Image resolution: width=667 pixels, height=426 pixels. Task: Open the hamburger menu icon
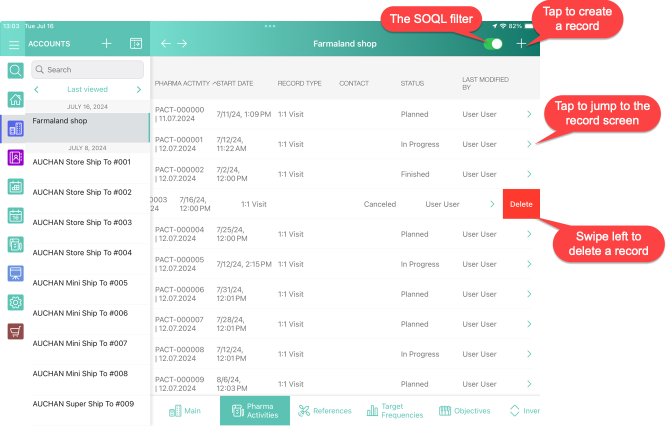point(14,44)
